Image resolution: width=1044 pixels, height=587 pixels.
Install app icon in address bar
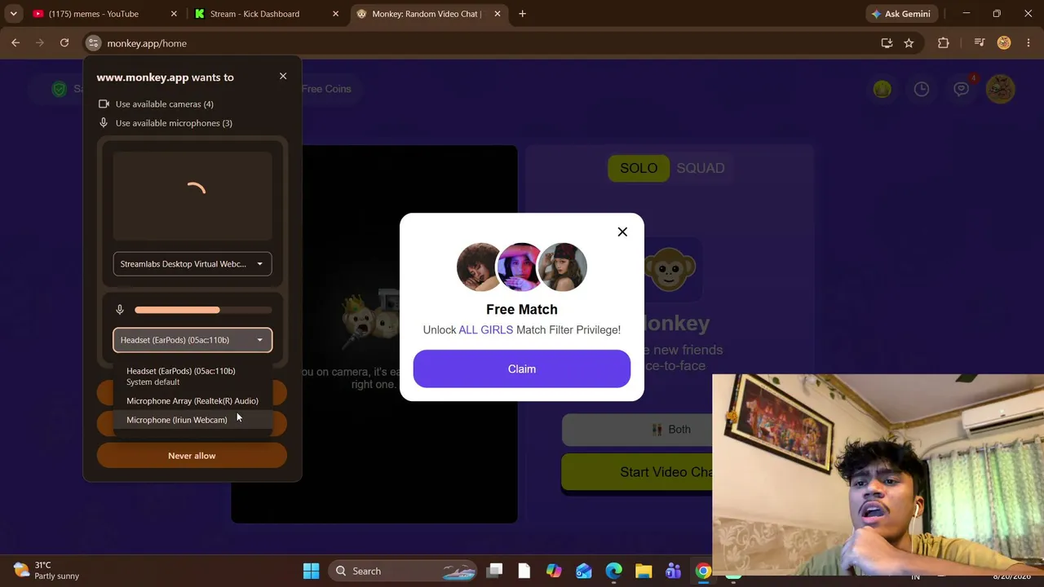click(x=887, y=43)
